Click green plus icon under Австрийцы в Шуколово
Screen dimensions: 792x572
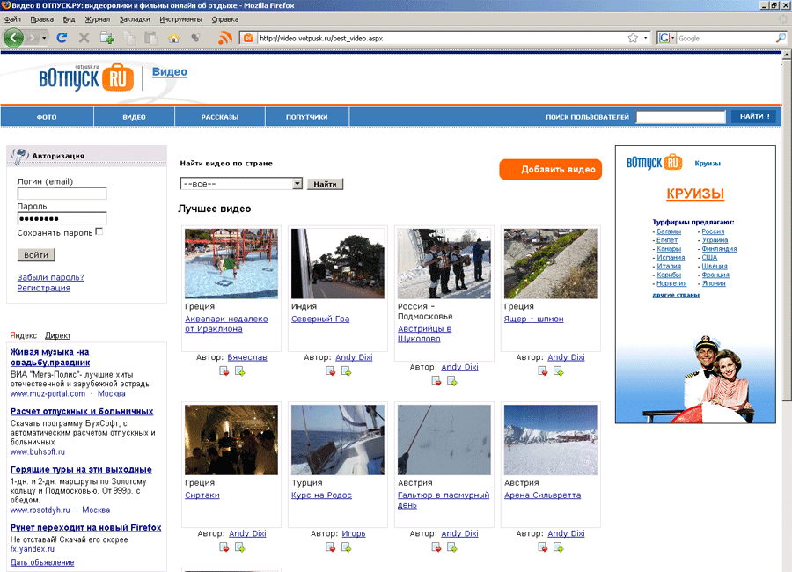452,381
